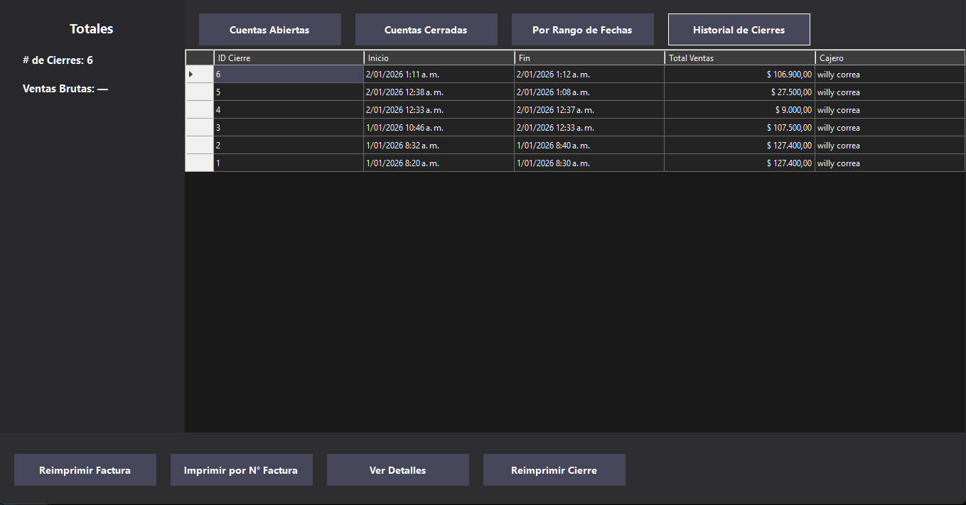Select cashier cell in closure 1 row
Screen dimensions: 966x505
pos(889,163)
